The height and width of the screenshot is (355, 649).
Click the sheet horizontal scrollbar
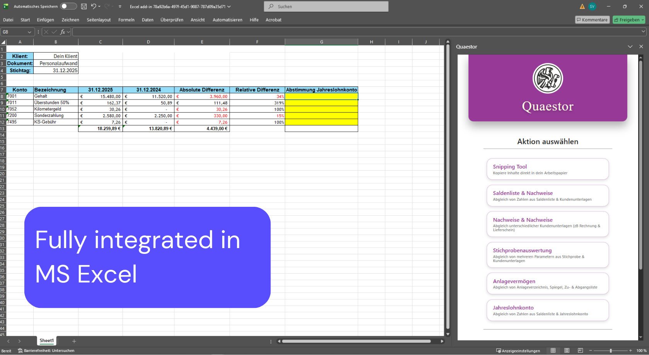[x=356, y=341]
